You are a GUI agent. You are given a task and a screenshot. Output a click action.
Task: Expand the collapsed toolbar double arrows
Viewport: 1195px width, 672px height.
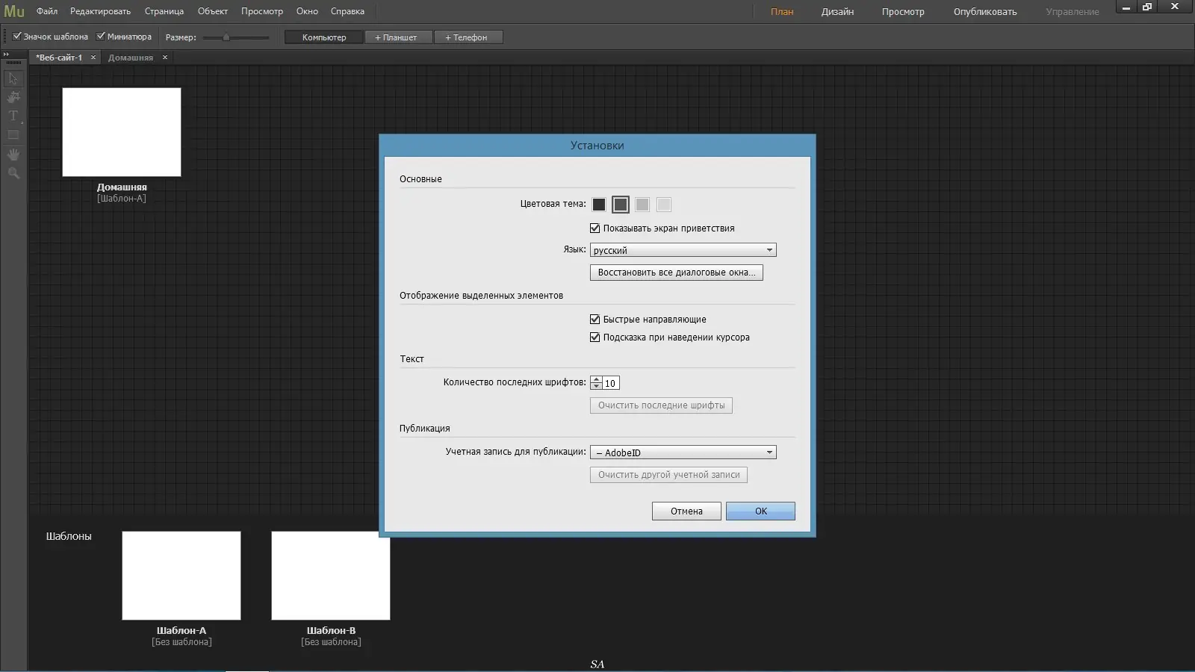[x=6, y=55]
